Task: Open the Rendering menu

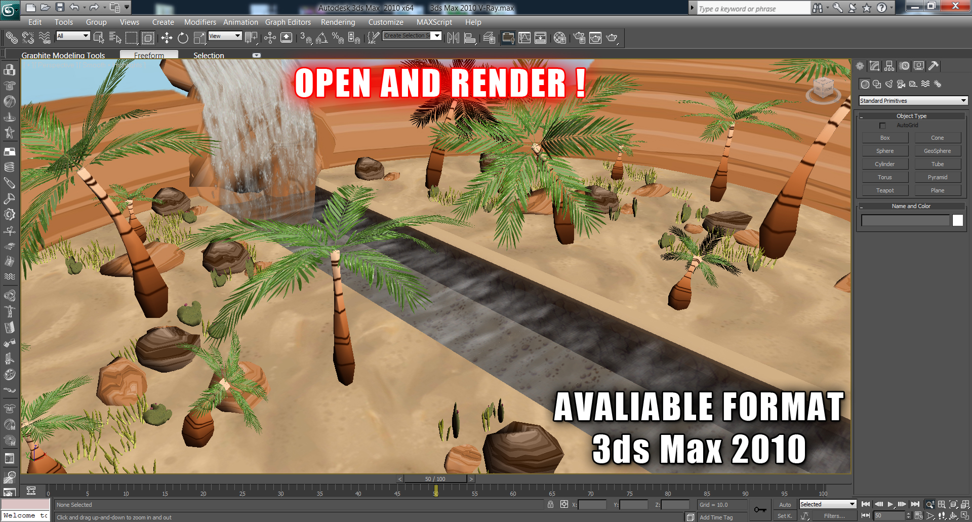Action: (x=338, y=22)
